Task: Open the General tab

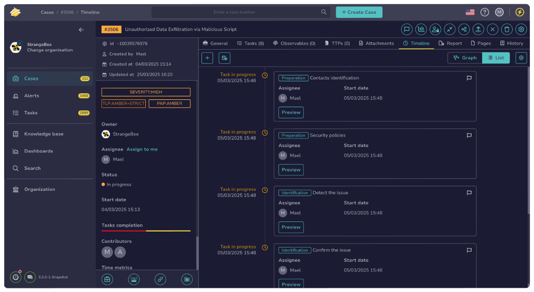Action: tap(215, 43)
